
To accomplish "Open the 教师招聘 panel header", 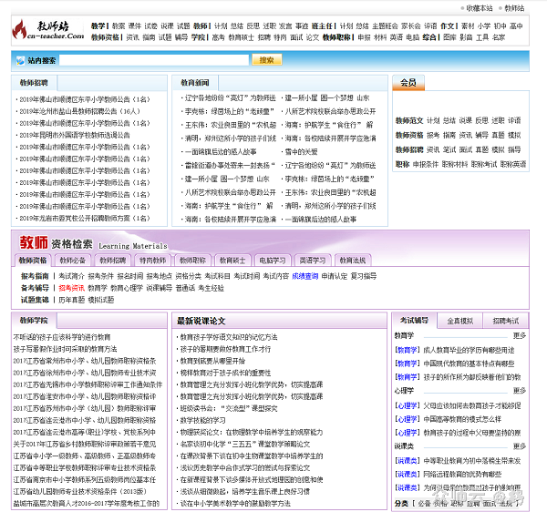I will 35,82.
